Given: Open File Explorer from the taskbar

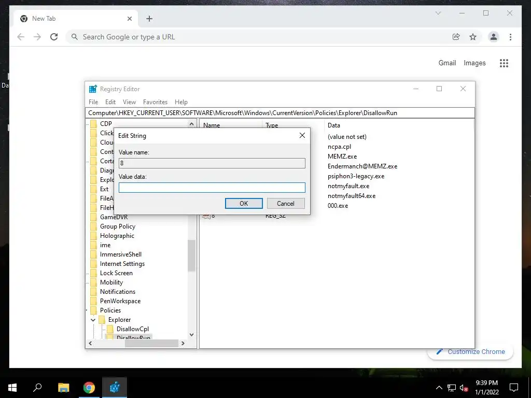Looking at the screenshot, I should point(63,388).
